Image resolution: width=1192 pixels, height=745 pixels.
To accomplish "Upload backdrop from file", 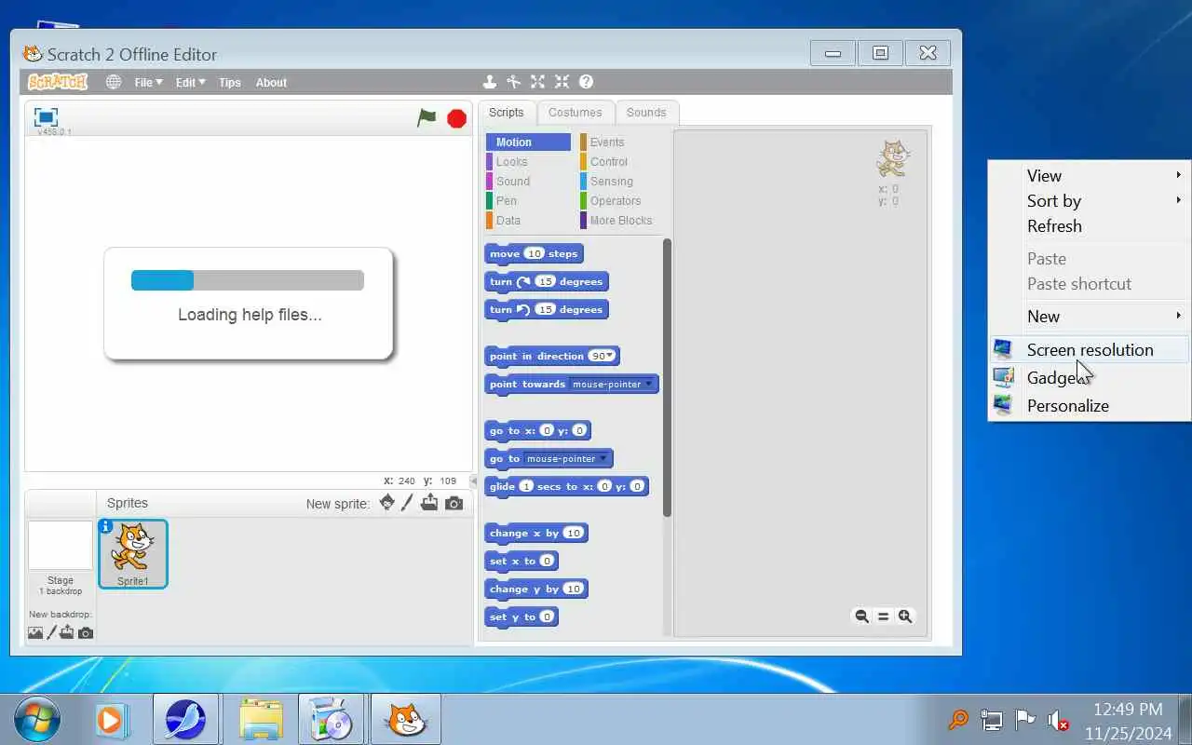I will click(67, 632).
